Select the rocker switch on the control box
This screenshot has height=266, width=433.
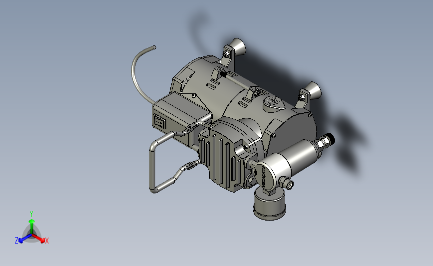click(159, 121)
